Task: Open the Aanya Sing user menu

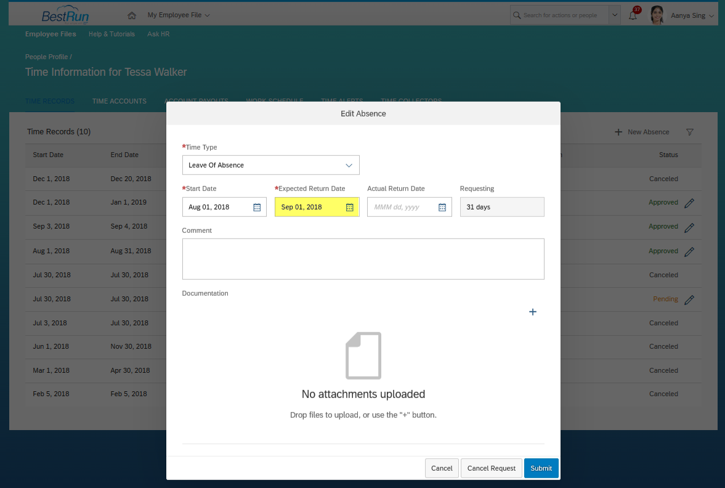Action: [692, 15]
